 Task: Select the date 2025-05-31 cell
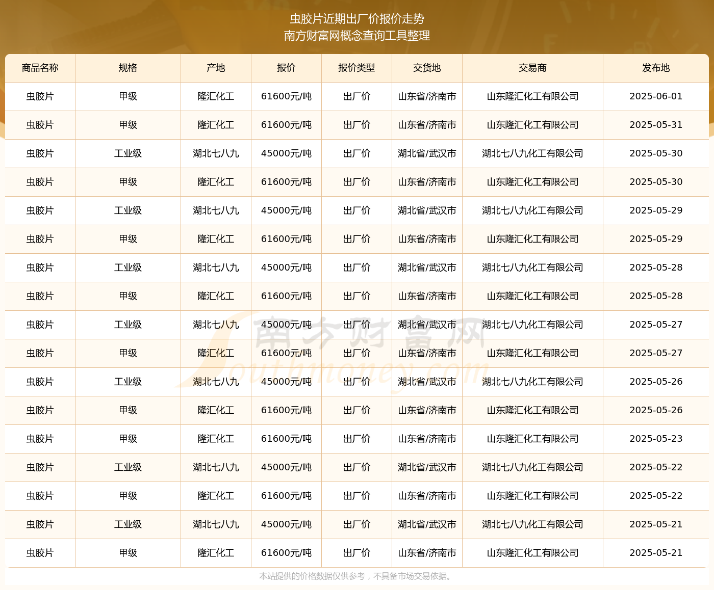pos(656,125)
